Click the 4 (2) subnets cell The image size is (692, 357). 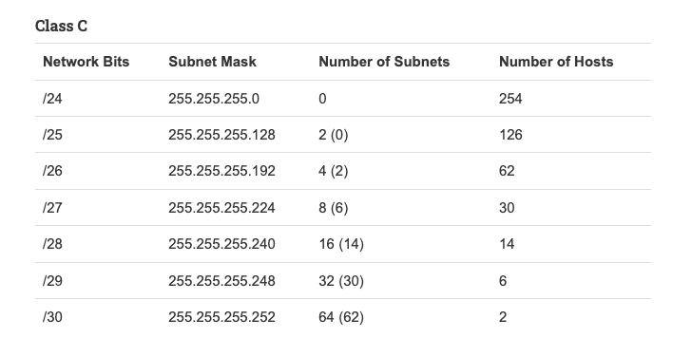(334, 171)
